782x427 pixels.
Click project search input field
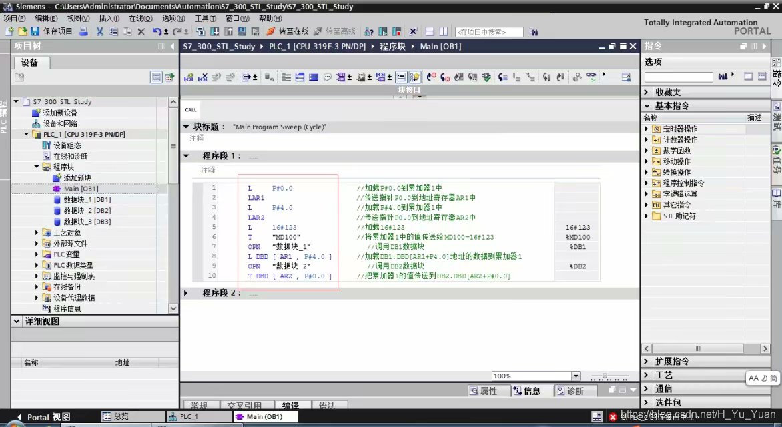488,32
